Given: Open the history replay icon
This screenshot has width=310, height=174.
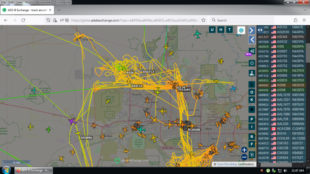Looking at the screenshot, I should tap(252, 155).
